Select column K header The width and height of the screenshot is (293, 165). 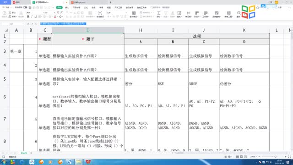[244, 30]
